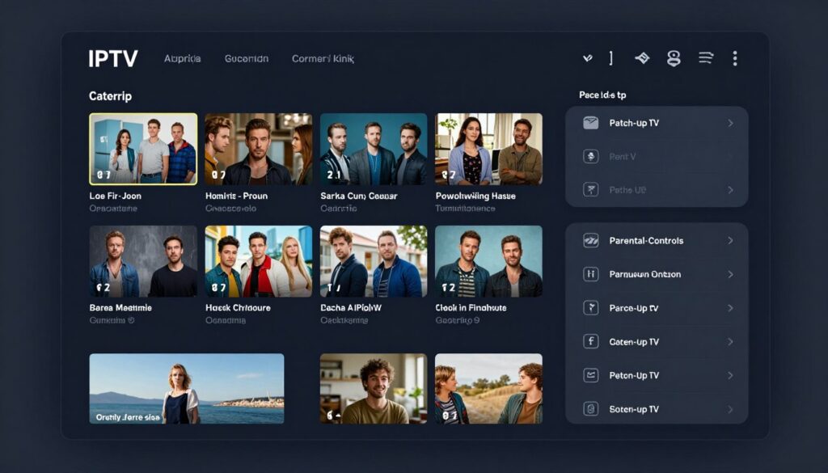Select the Loe Fir-Joon thumbnail
Viewport: 828px width, 473px height.
[143, 149]
